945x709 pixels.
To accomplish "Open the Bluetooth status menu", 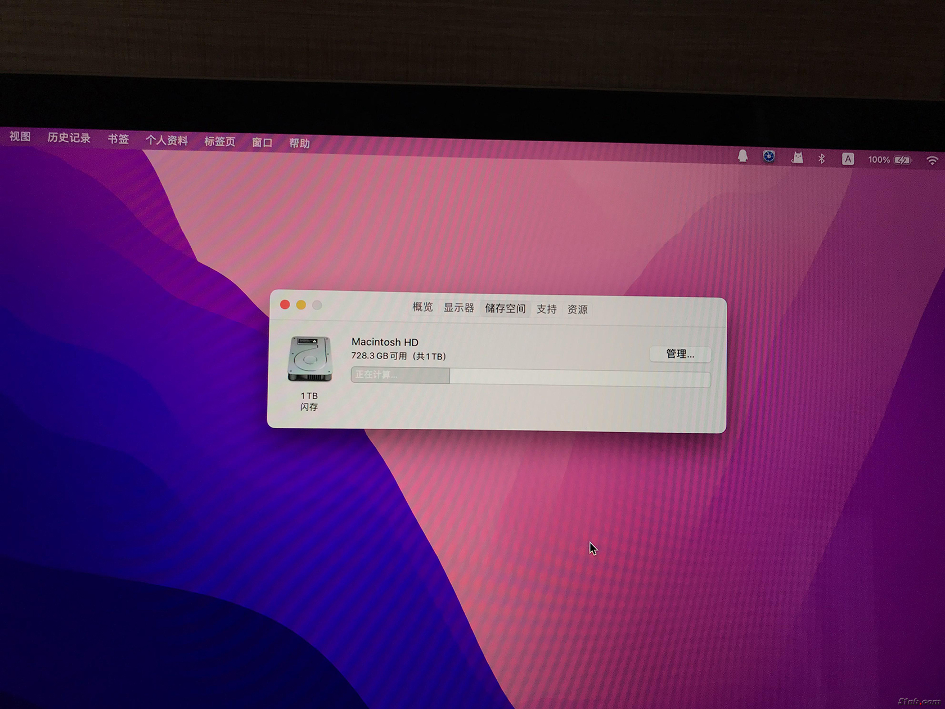I will 821,159.
